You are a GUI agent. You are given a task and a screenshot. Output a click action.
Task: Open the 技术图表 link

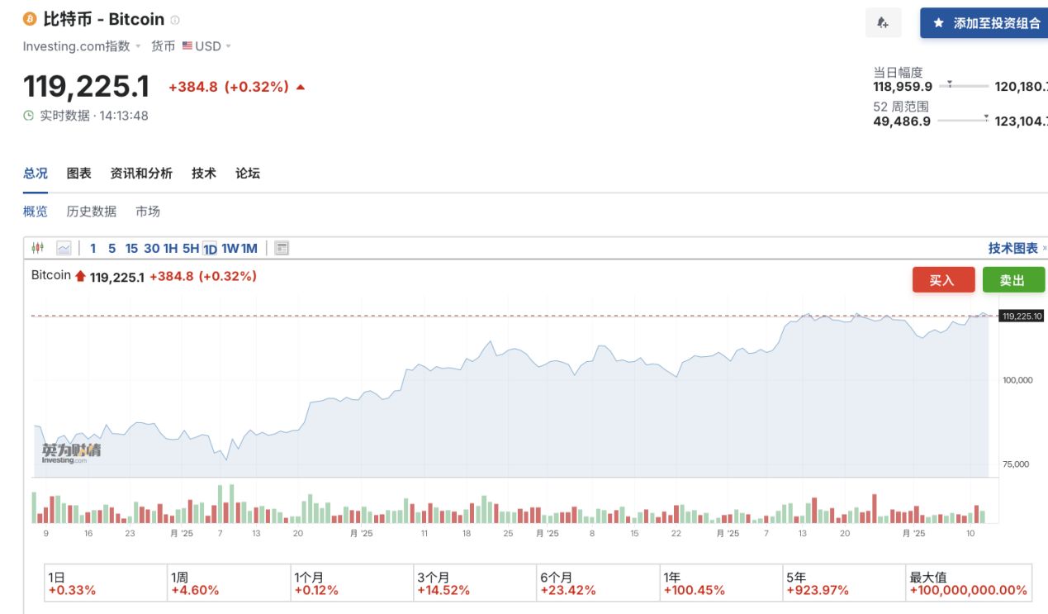(1013, 248)
